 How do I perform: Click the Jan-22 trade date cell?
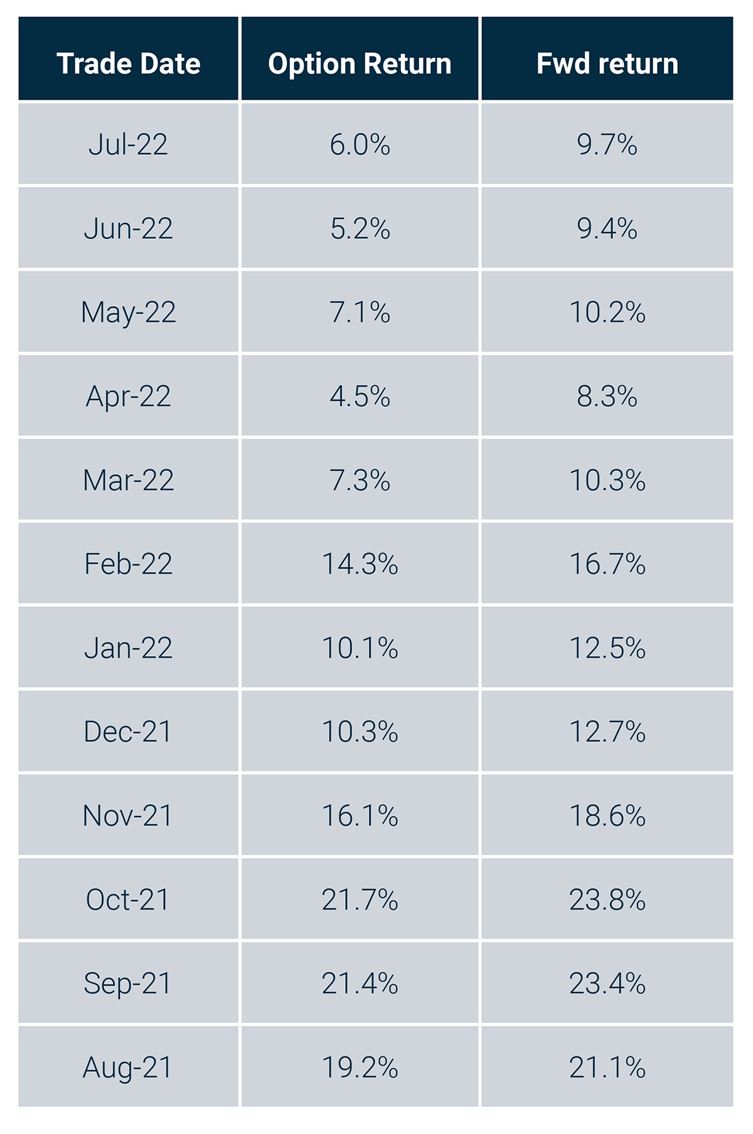pos(128,648)
